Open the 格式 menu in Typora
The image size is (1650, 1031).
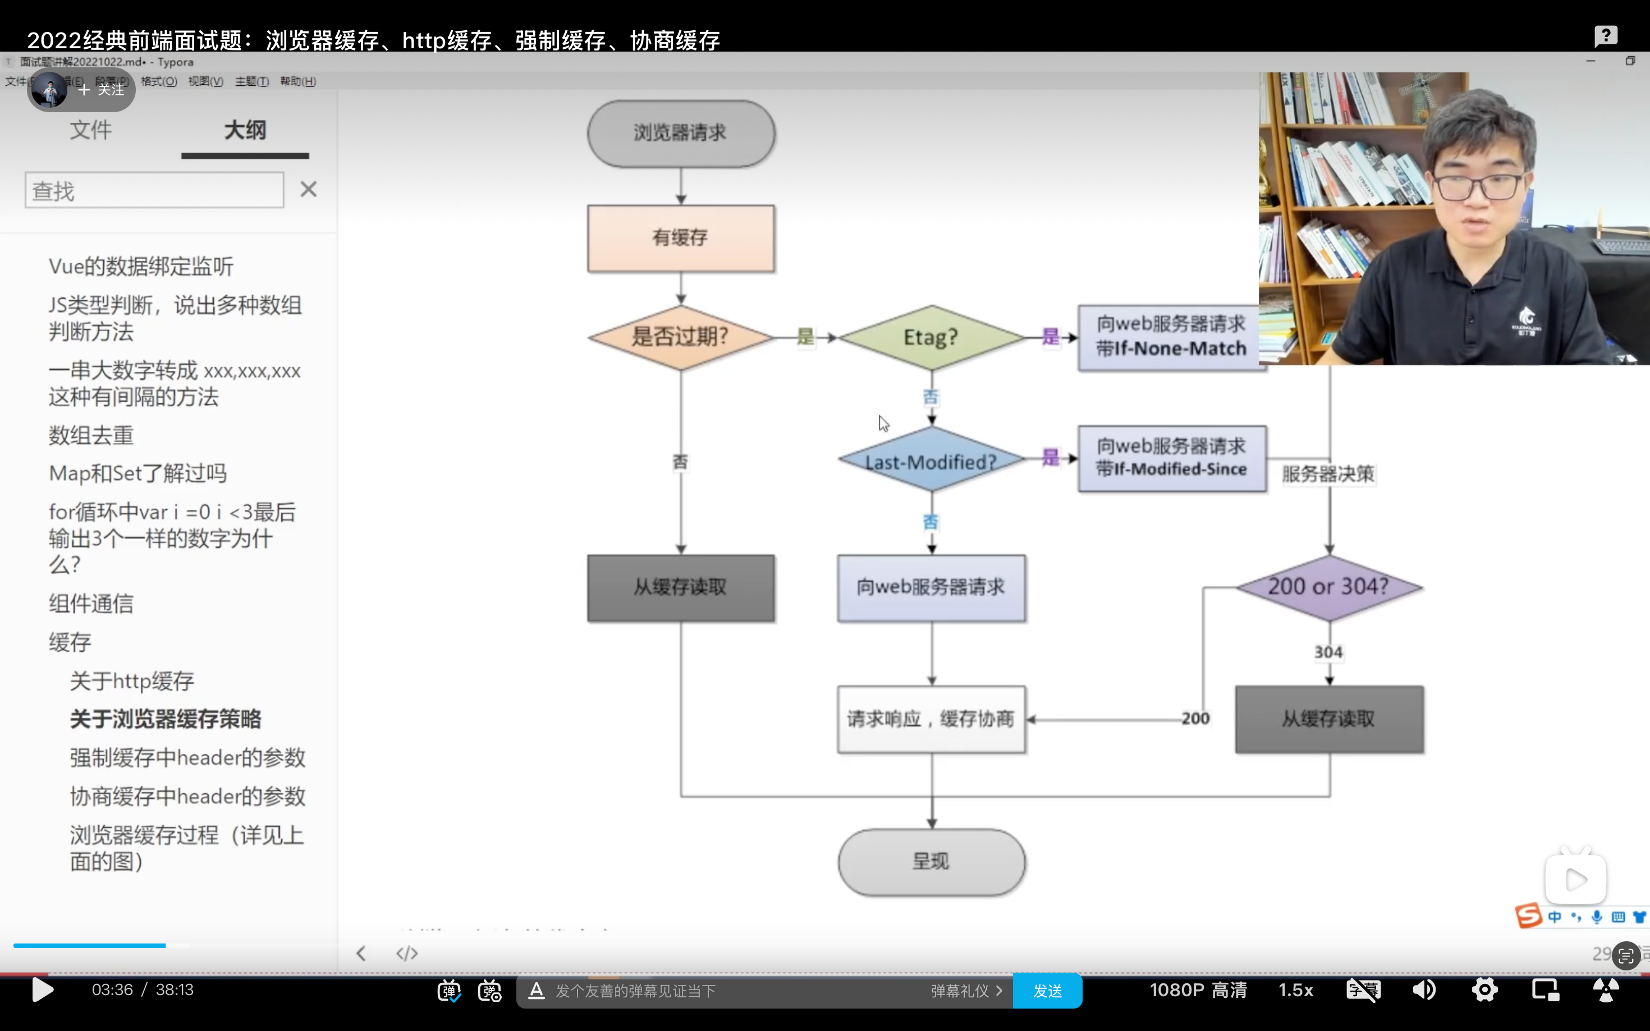tap(158, 81)
